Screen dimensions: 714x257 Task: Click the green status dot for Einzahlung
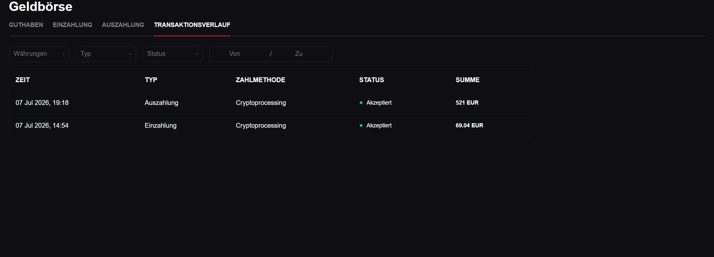click(x=361, y=125)
